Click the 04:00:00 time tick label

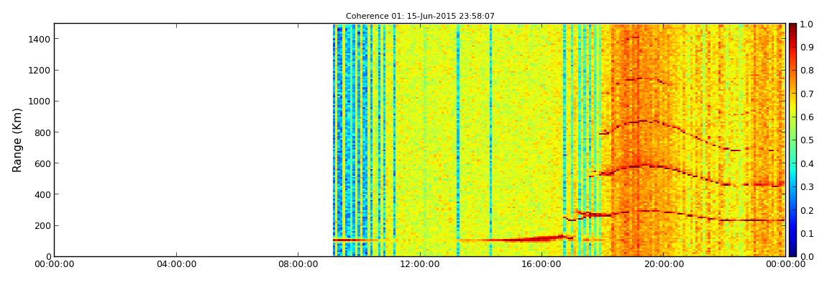pyautogui.click(x=176, y=264)
